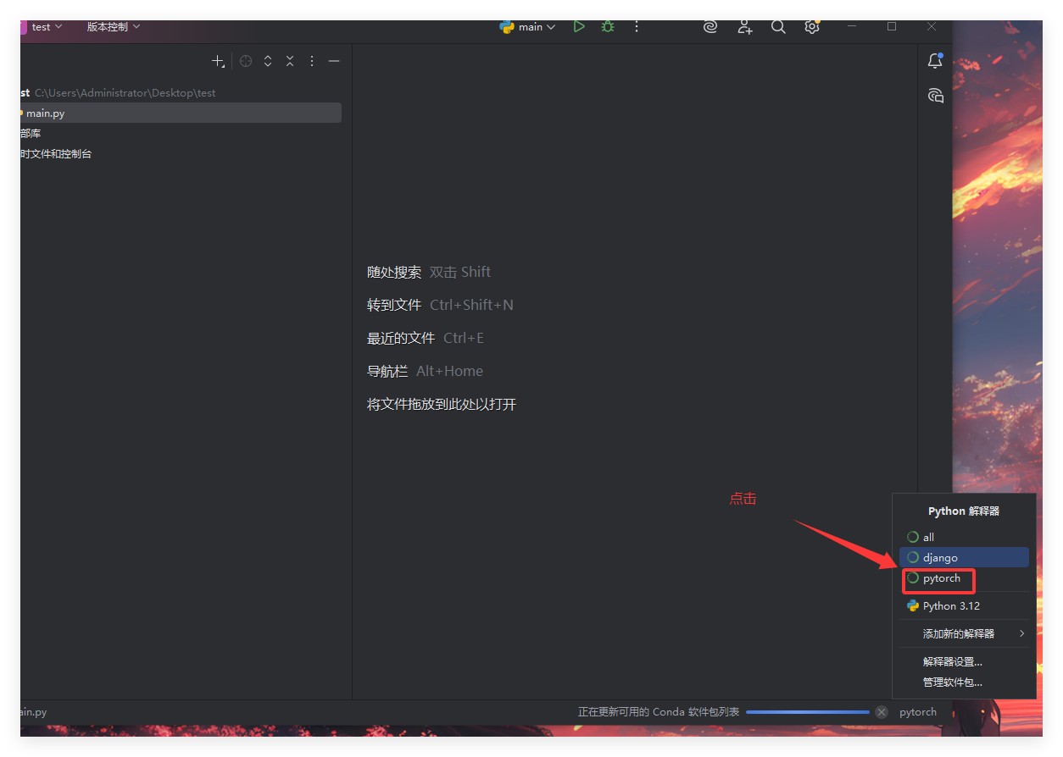Select the Python 3.12 interpreter
This screenshot has height=757, width=1063.
pos(965,605)
